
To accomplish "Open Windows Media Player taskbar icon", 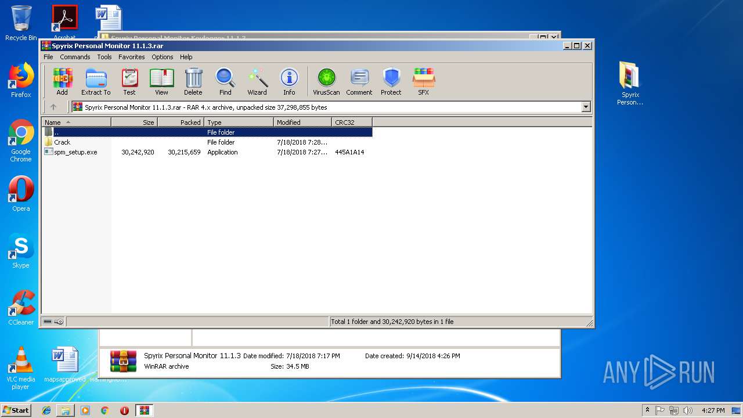I will pyautogui.click(x=85, y=410).
